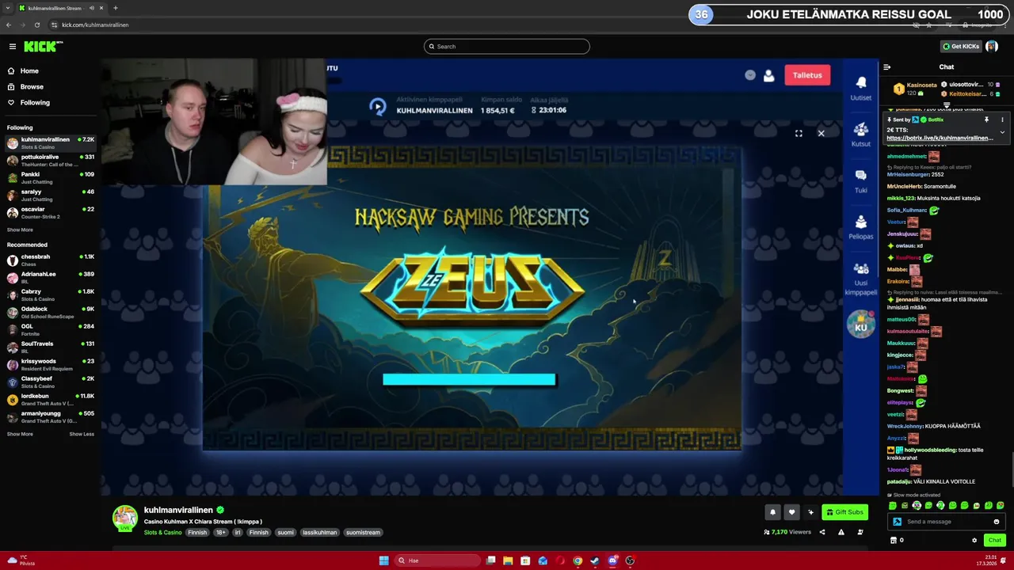The image size is (1014, 570).
Task: Click the Talletus deposit button
Action: 807,75
